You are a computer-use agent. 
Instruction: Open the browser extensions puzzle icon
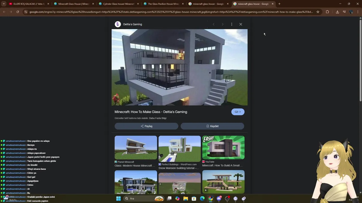327,12
